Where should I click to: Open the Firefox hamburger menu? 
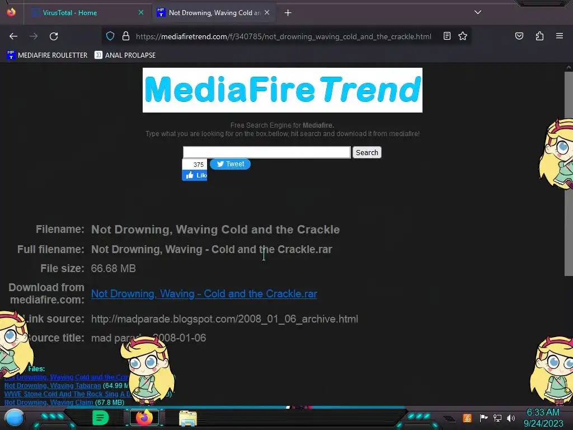(x=559, y=36)
